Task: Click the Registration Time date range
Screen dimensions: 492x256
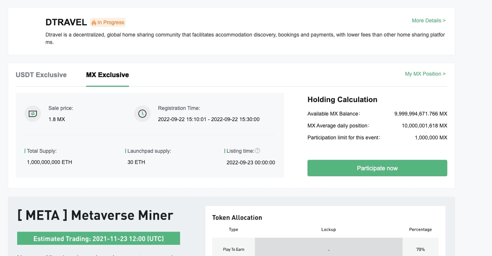Action: pyautogui.click(x=209, y=120)
